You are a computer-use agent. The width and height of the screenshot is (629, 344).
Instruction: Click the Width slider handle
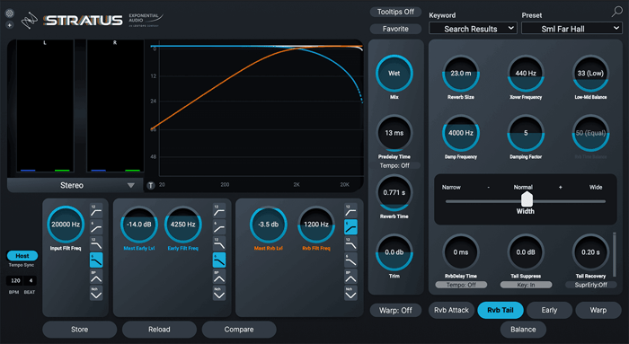point(527,198)
